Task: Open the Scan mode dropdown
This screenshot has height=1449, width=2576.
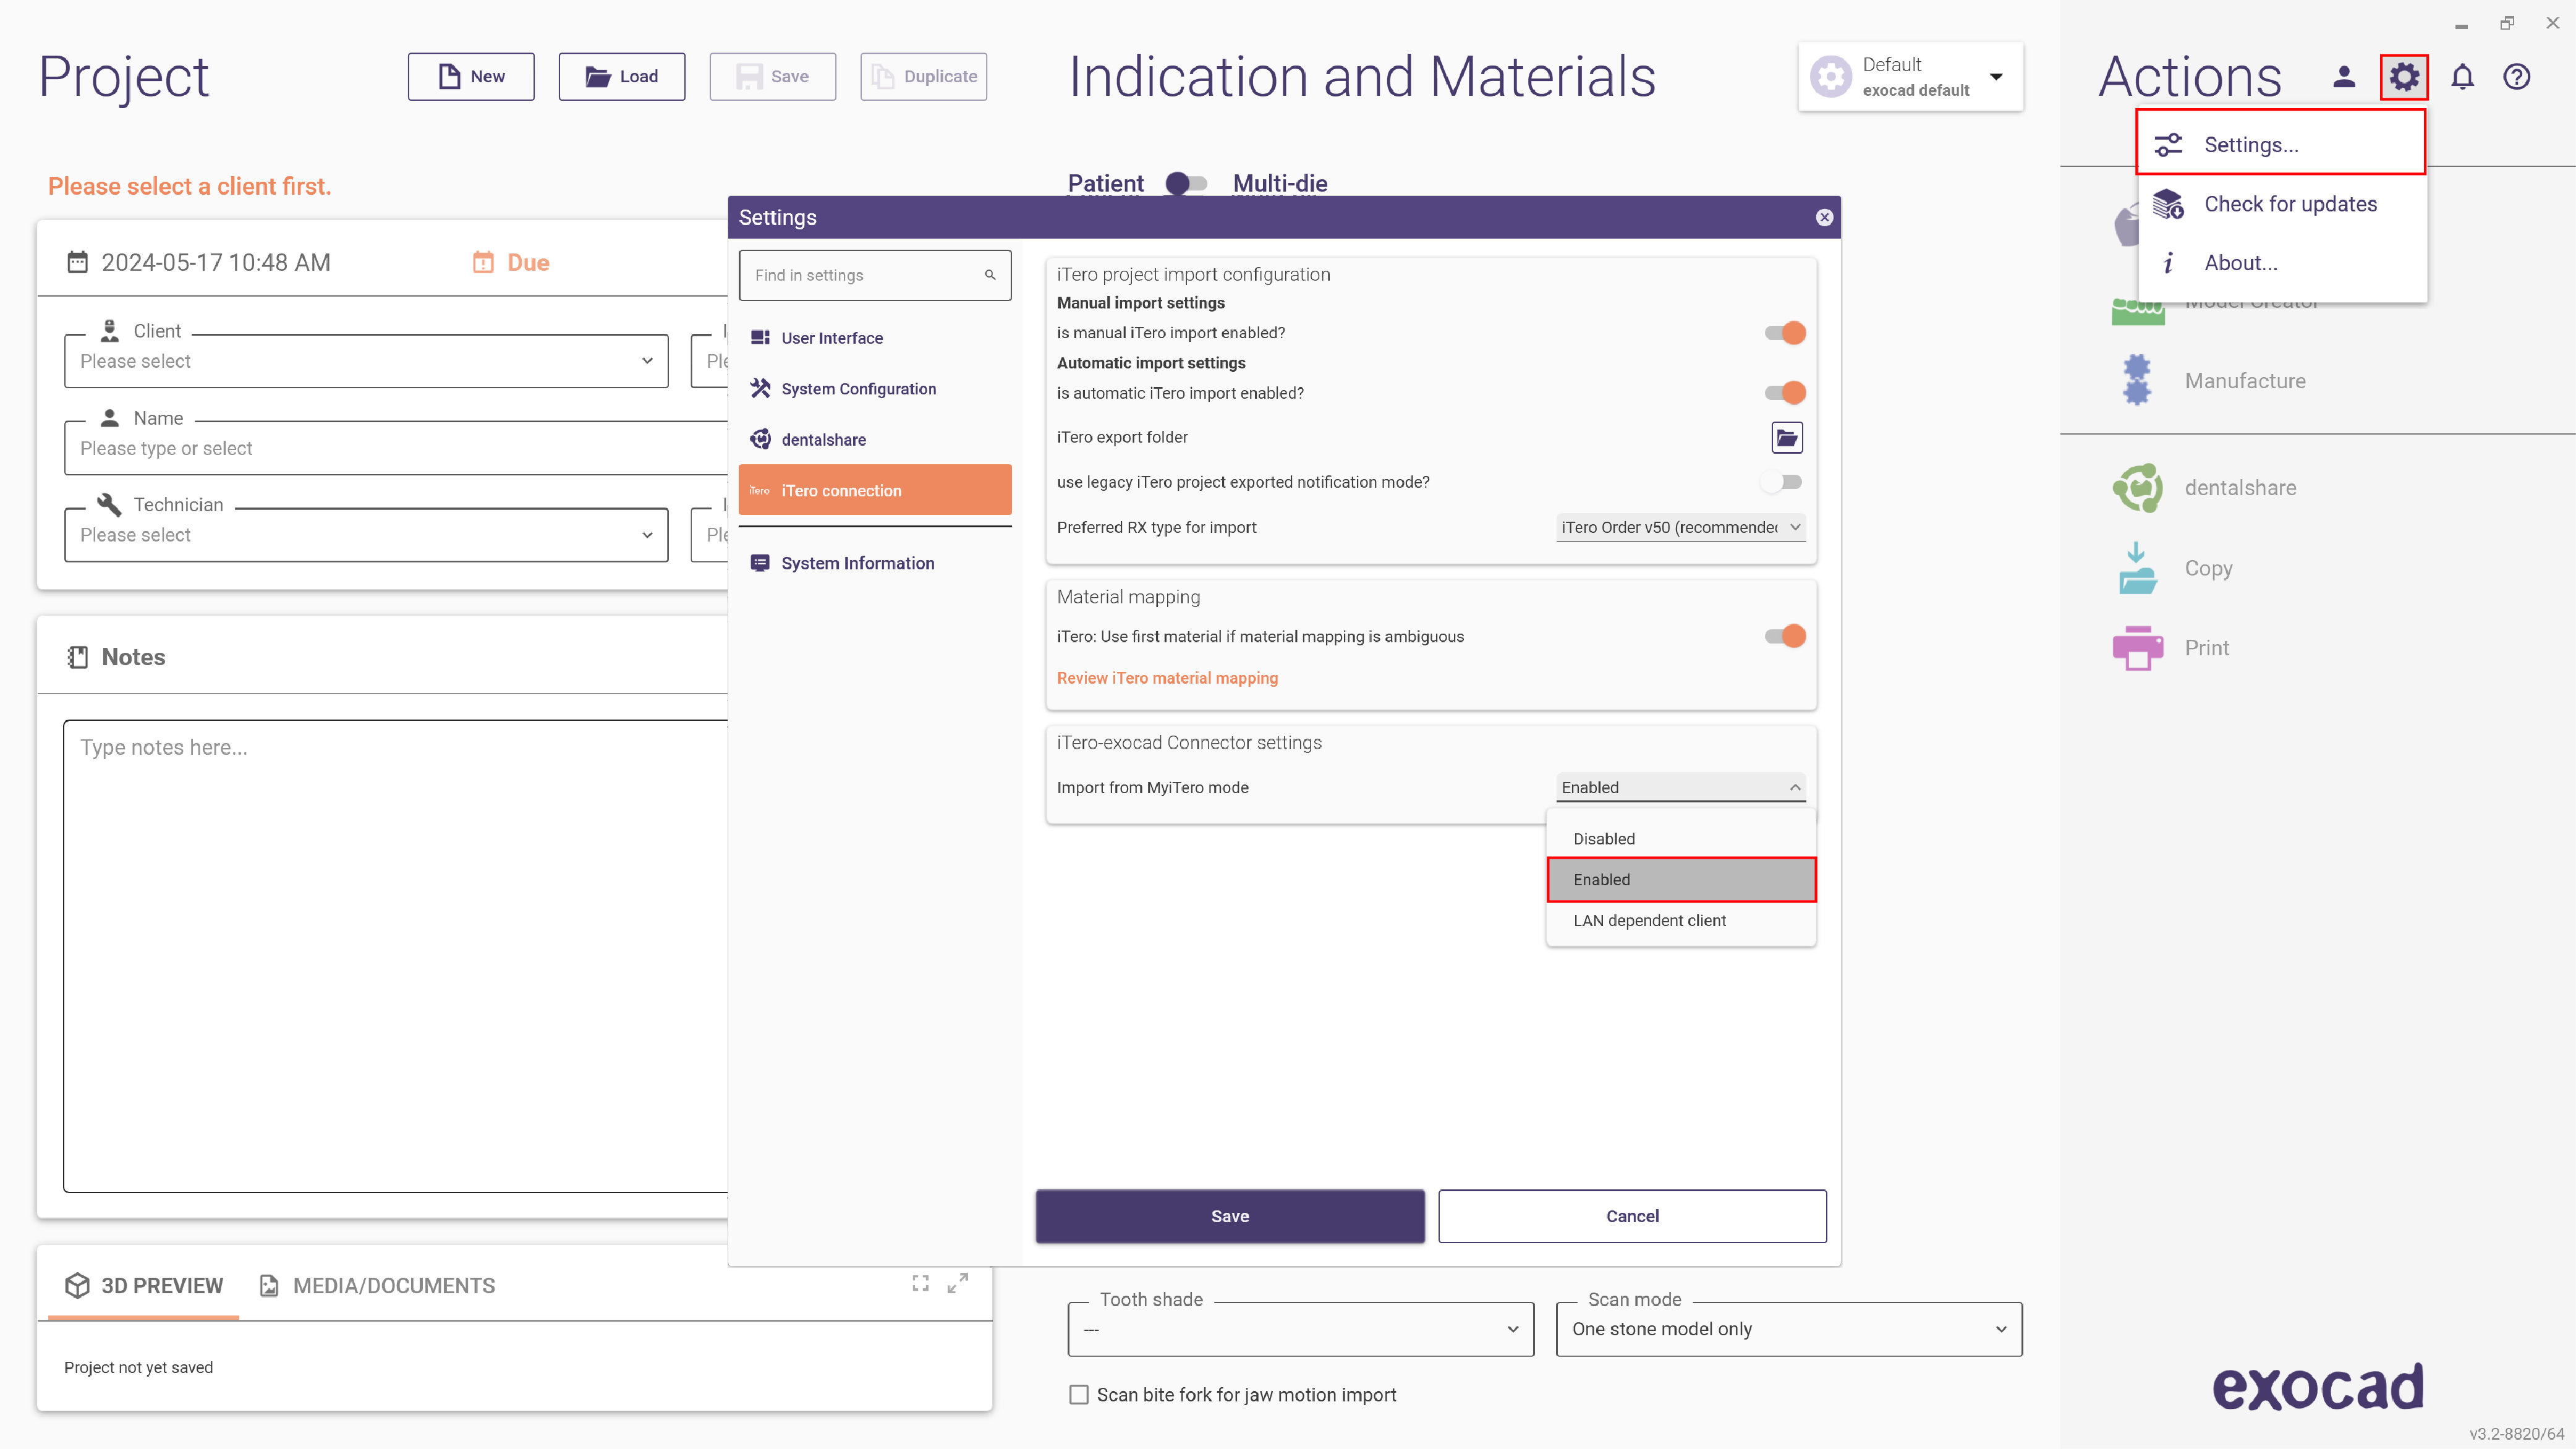Action: 1788,1328
